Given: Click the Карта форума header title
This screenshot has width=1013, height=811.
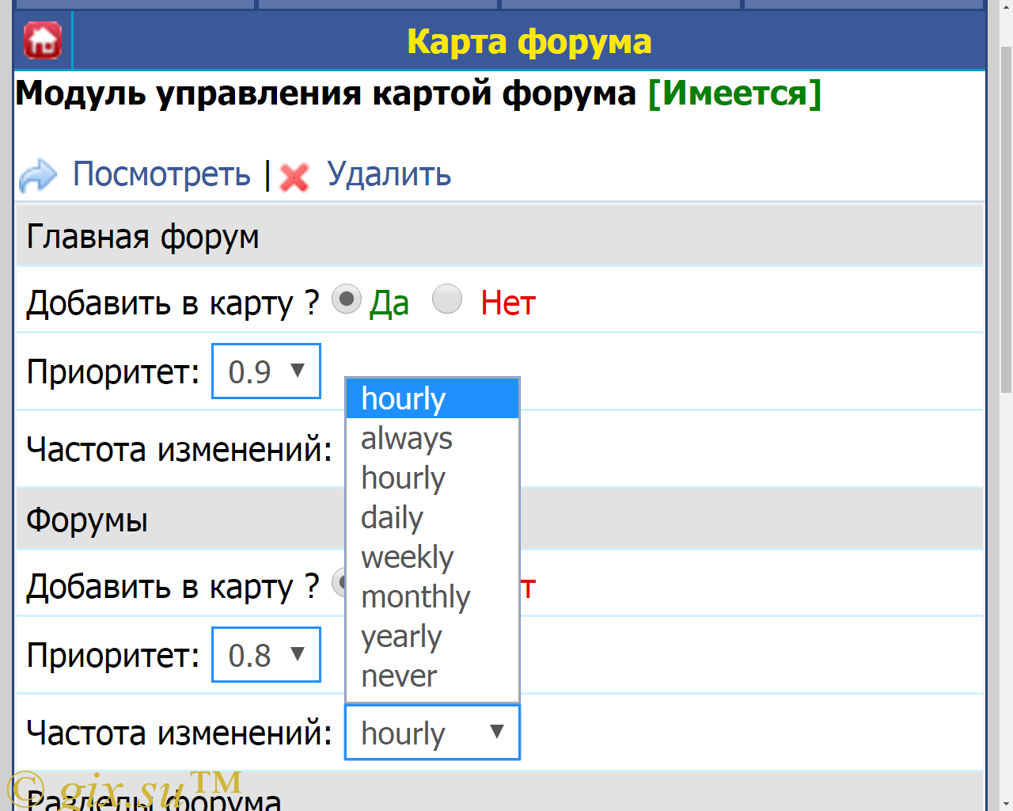Looking at the screenshot, I should pos(529,41).
